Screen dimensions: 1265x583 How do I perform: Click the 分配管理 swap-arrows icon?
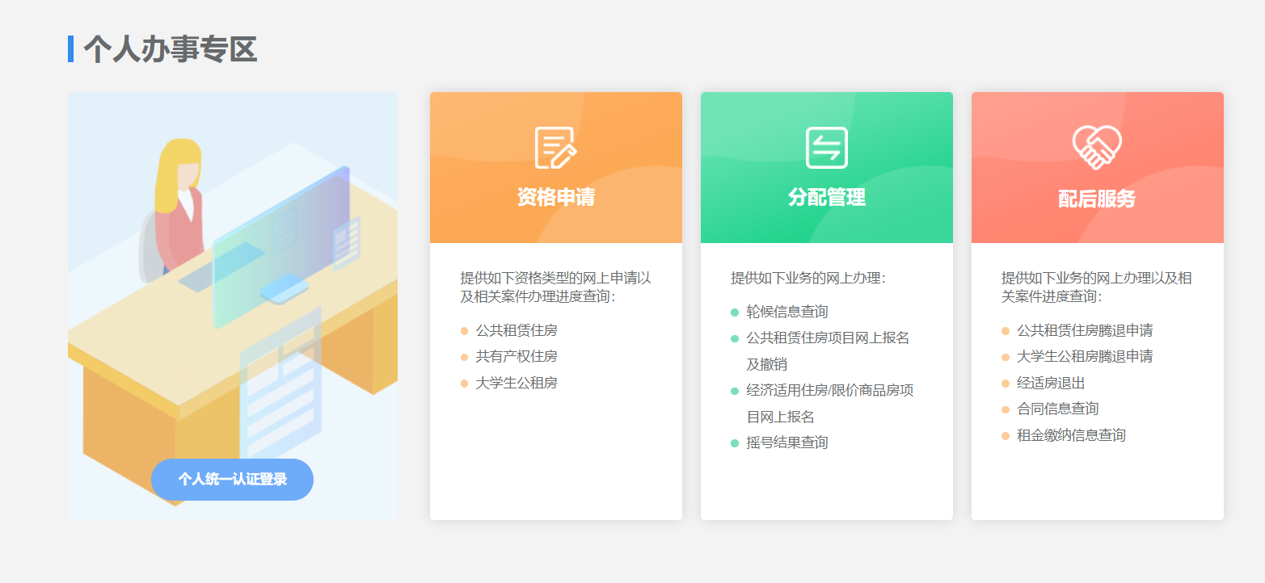pyautogui.click(x=826, y=148)
